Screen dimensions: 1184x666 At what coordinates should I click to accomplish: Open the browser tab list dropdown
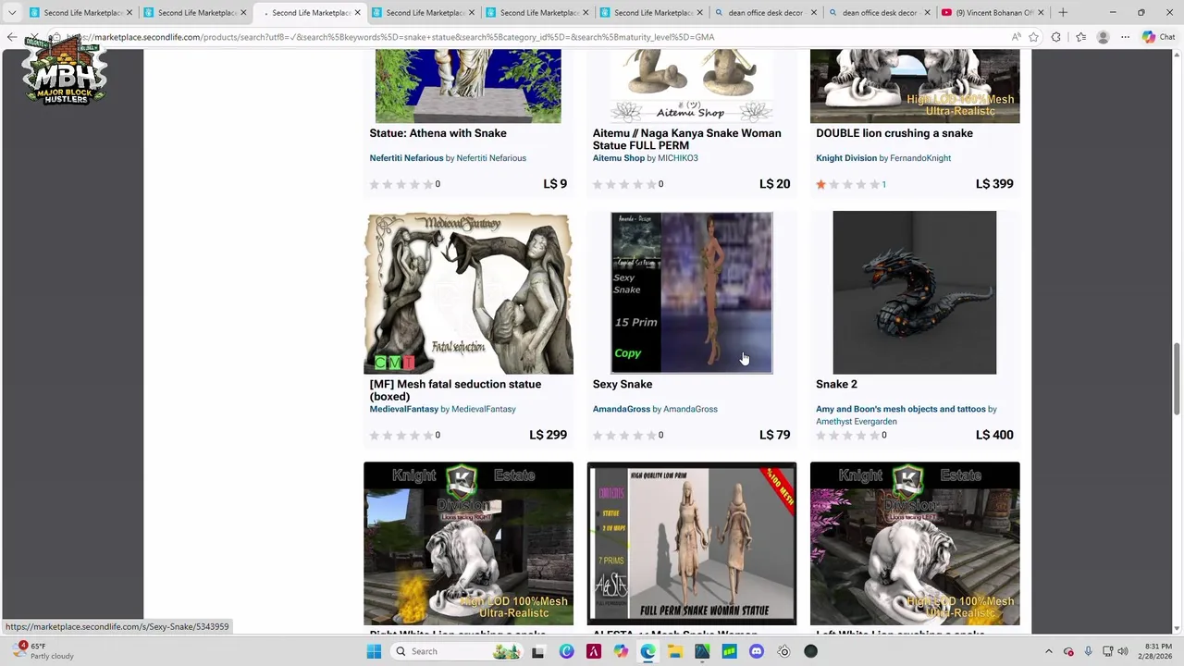pos(12,13)
